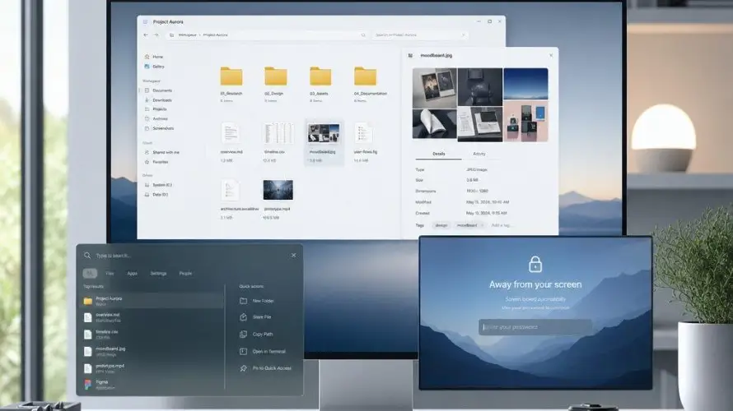Open Data (D:) drive in the sidebar
The width and height of the screenshot is (733, 411).
tap(156, 195)
